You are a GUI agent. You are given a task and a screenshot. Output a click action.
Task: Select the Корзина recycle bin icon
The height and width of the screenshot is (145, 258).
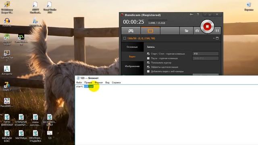point(249,6)
